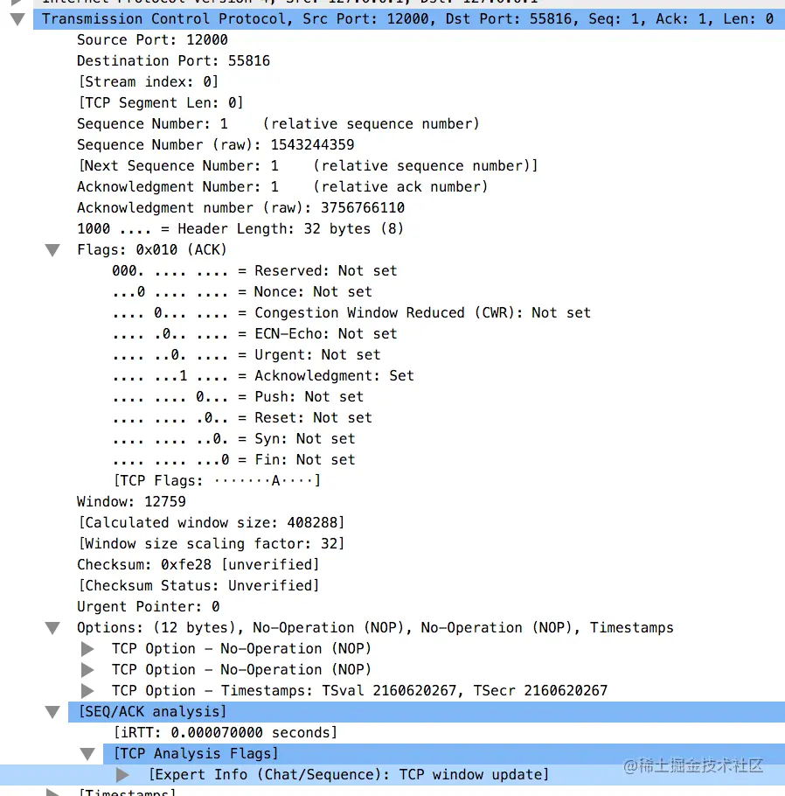Image resolution: width=785 pixels, height=796 pixels.
Task: Select the Push: Not set flag row
Action: (x=238, y=397)
